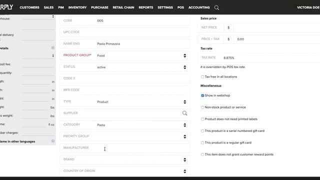Click the deposit fee field in the left panel
Image resolution: width=320 pixels, height=180 pixels.
point(38,64)
